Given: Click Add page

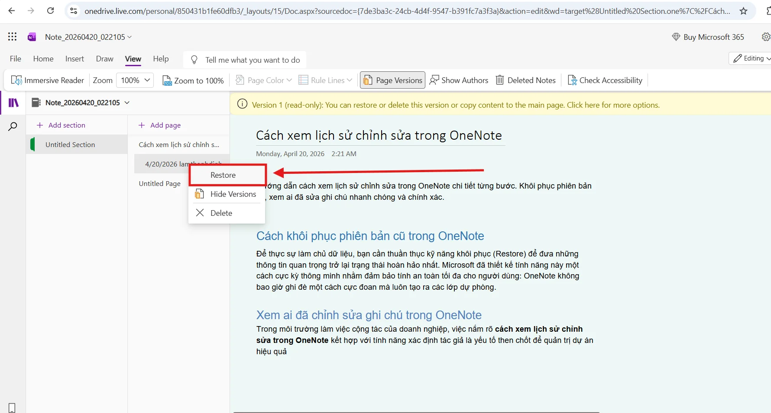Looking at the screenshot, I should click(160, 125).
